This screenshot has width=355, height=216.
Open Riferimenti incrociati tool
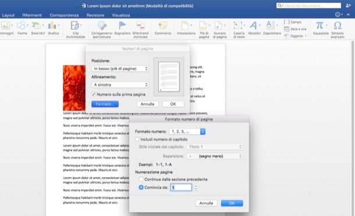(141, 26)
